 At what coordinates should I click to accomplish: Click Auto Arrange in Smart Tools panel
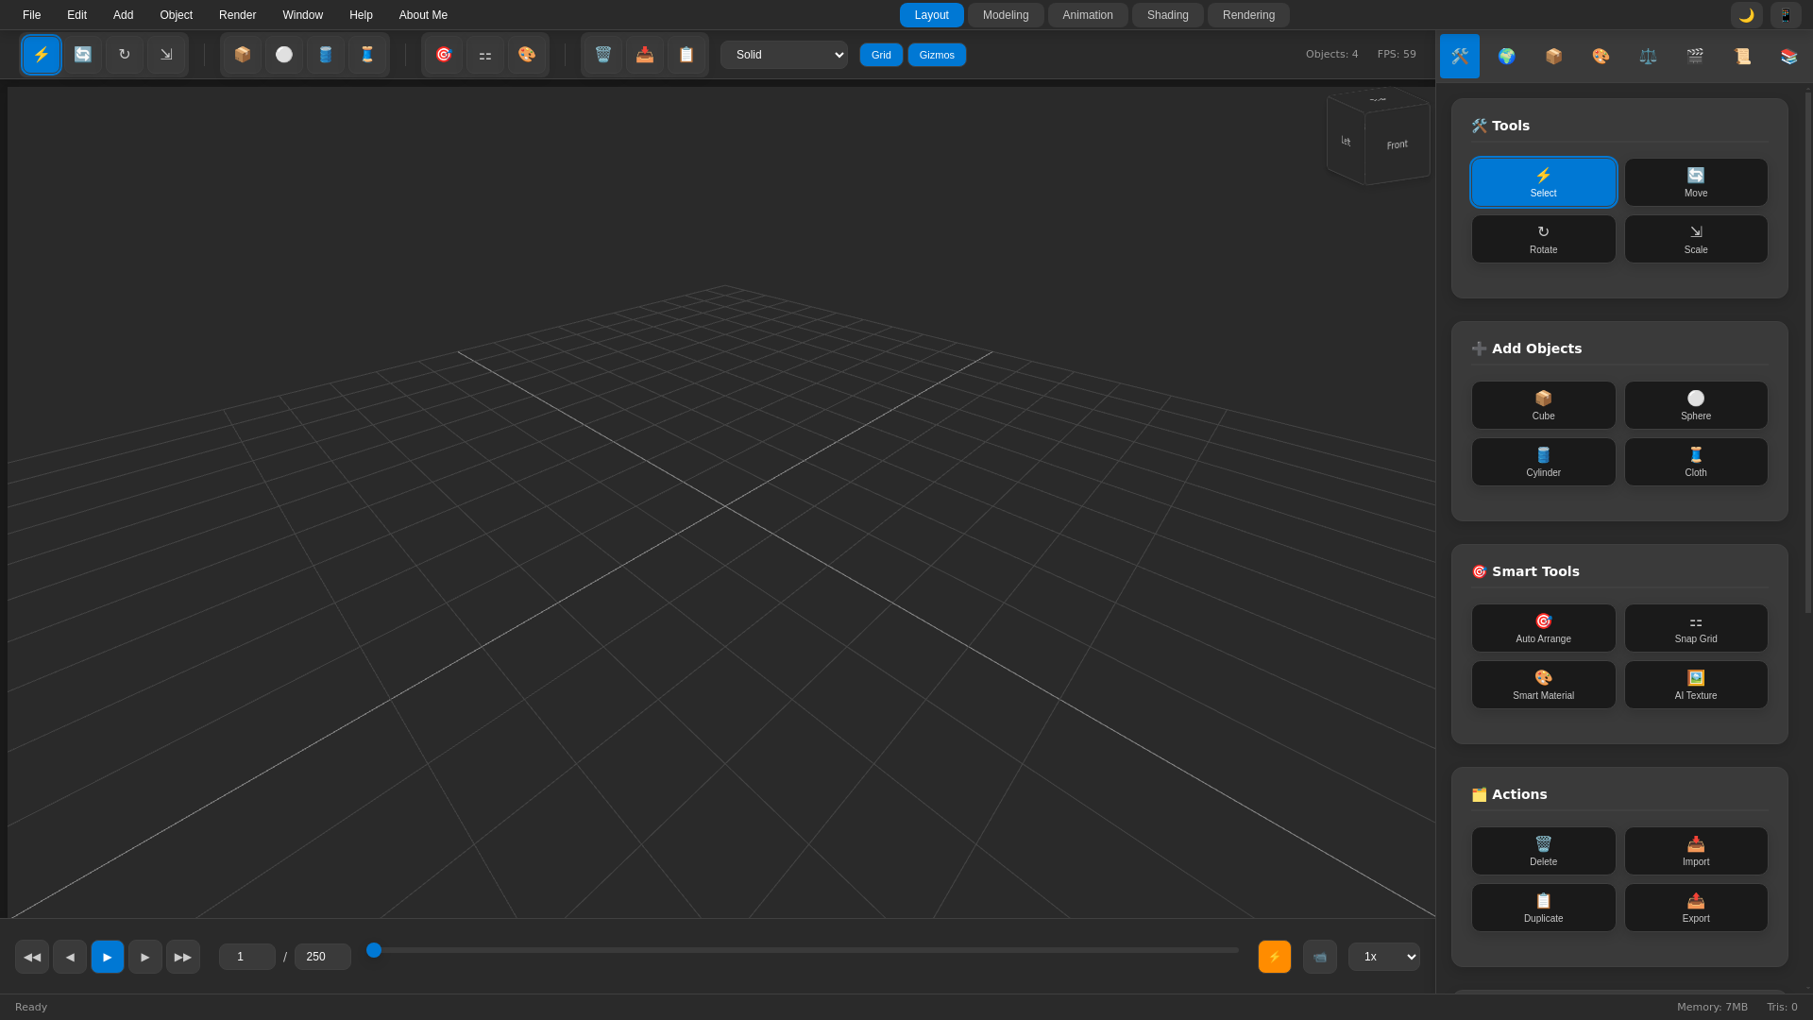tap(1543, 628)
